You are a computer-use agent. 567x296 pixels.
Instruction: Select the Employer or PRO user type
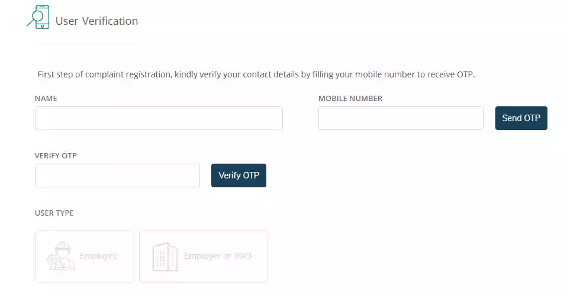(204, 256)
